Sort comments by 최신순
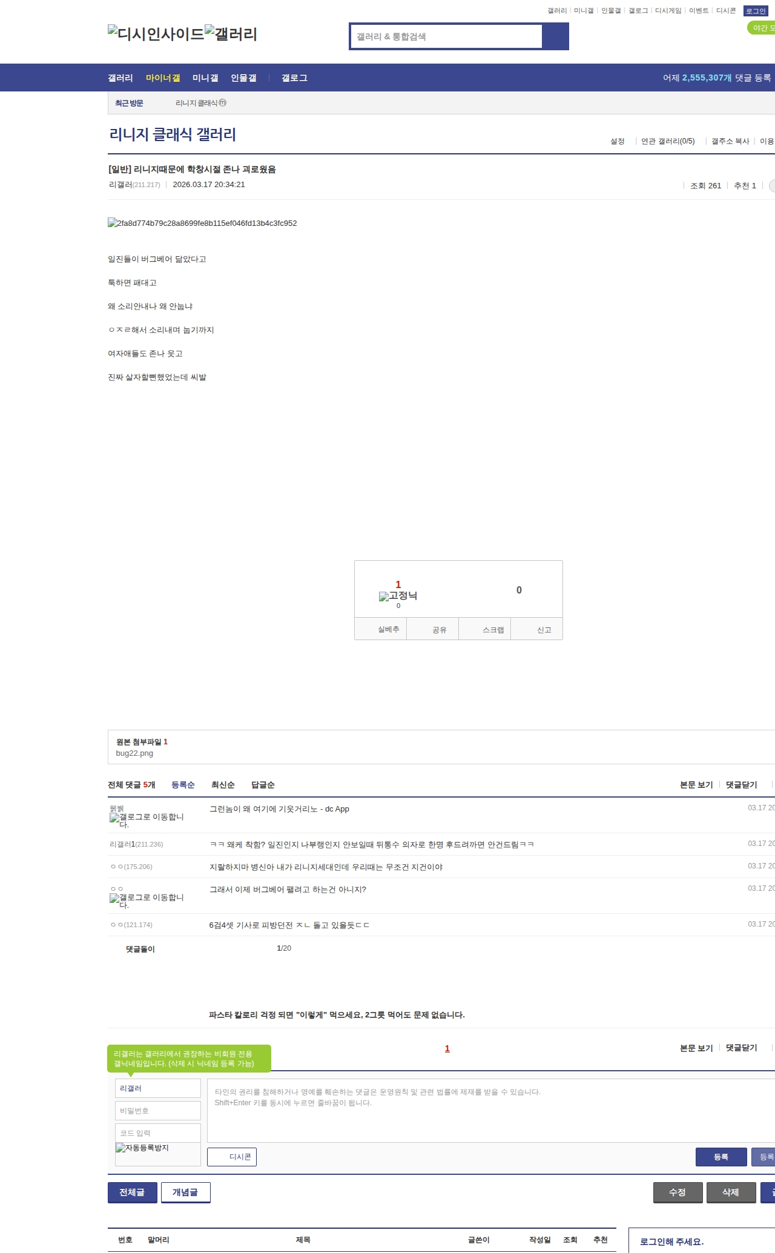Viewport: 775px width, 1253px height. pyautogui.click(x=223, y=785)
